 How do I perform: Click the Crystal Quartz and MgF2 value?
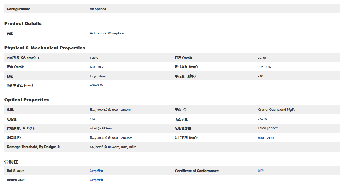[276, 110]
